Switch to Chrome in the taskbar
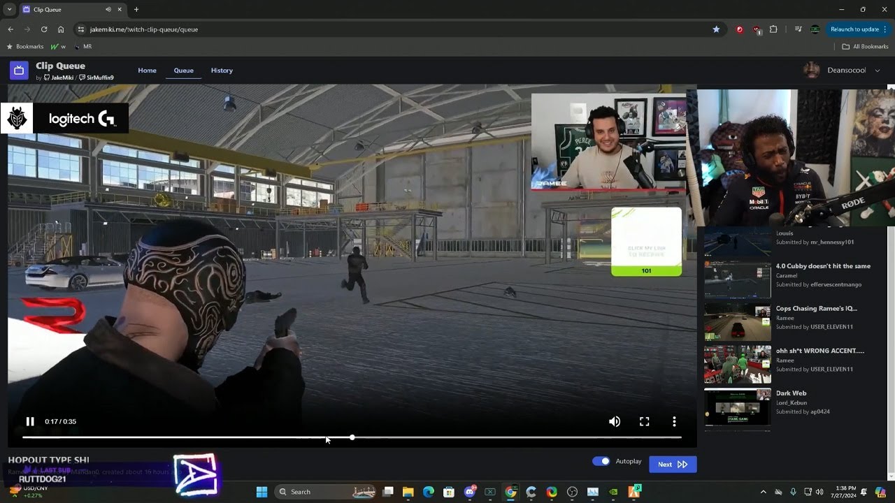This screenshot has width=895, height=503. click(511, 492)
